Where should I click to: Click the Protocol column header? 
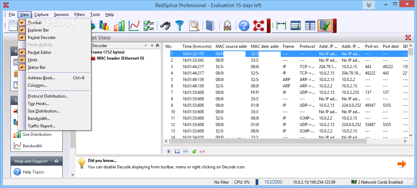(307, 46)
